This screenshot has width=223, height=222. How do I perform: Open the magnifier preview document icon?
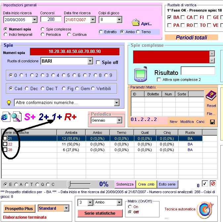pos(17,117)
